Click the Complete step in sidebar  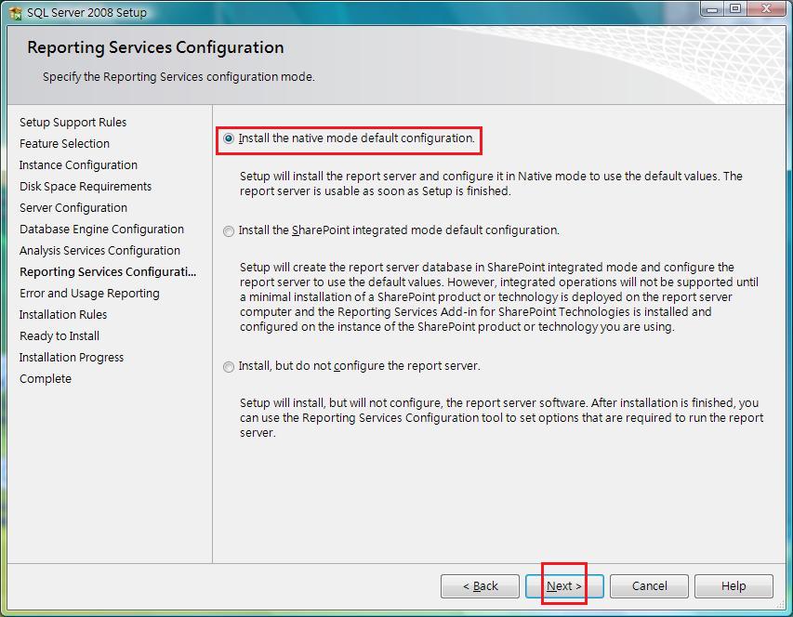click(x=46, y=379)
